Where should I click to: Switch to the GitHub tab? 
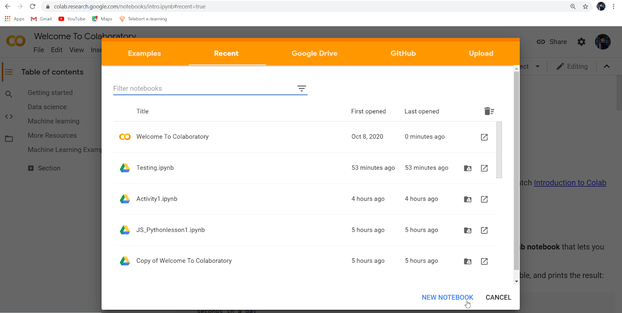click(403, 54)
